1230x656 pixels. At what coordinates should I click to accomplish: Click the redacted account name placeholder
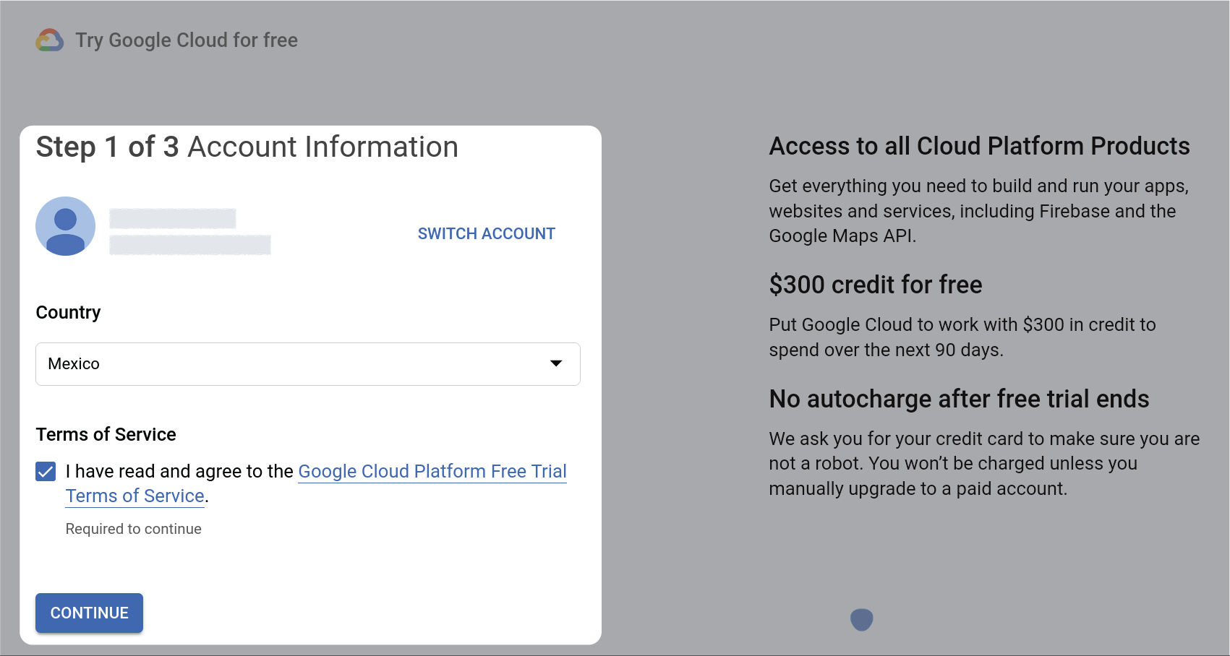click(173, 218)
